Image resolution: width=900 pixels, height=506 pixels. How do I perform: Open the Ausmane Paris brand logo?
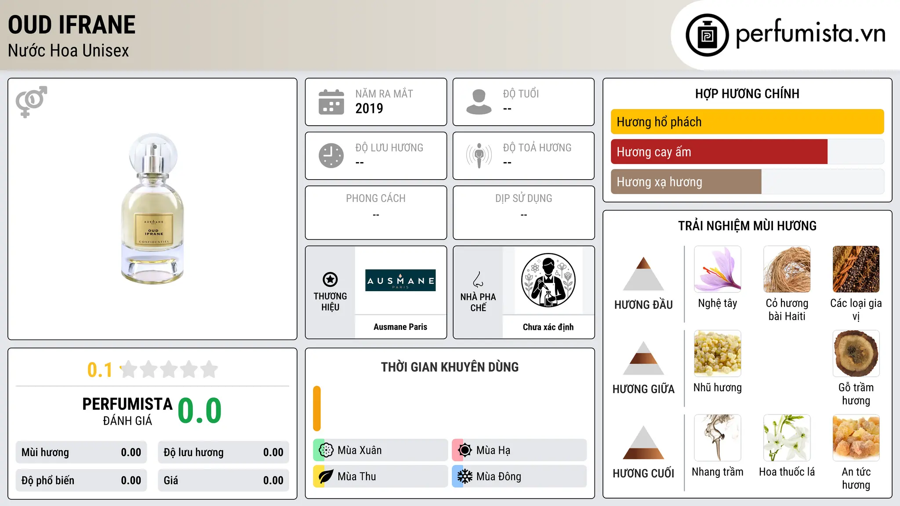coord(400,280)
